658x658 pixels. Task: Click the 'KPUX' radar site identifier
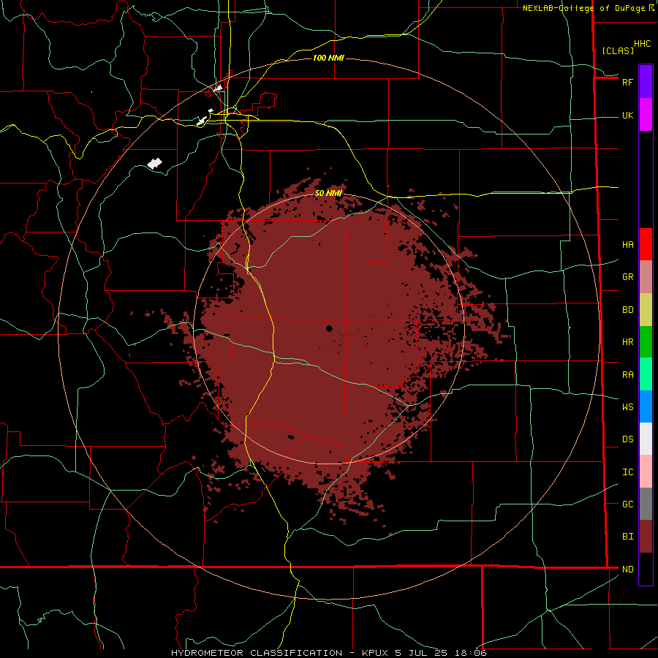pos(375,653)
